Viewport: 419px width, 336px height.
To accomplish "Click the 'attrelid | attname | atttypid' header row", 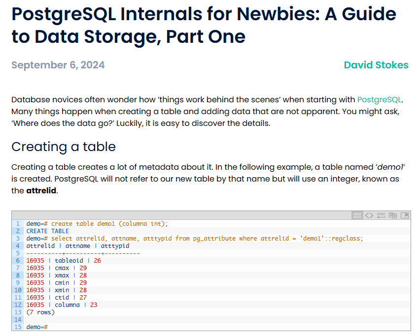I will pyautogui.click(x=78, y=246).
